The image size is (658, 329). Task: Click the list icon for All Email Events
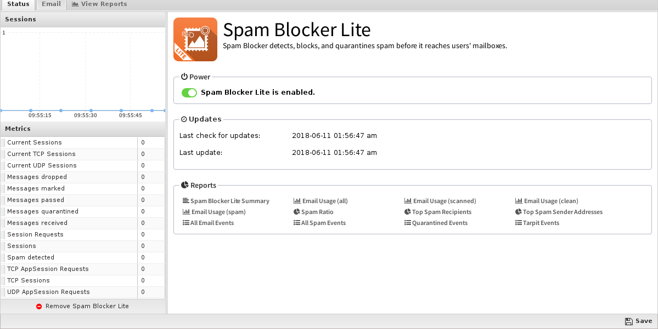point(186,223)
